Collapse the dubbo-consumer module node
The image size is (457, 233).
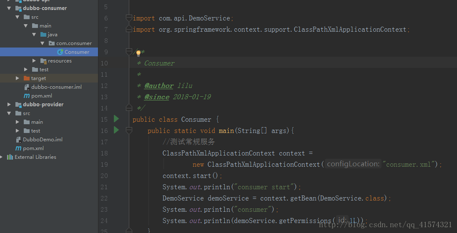coord(9,8)
